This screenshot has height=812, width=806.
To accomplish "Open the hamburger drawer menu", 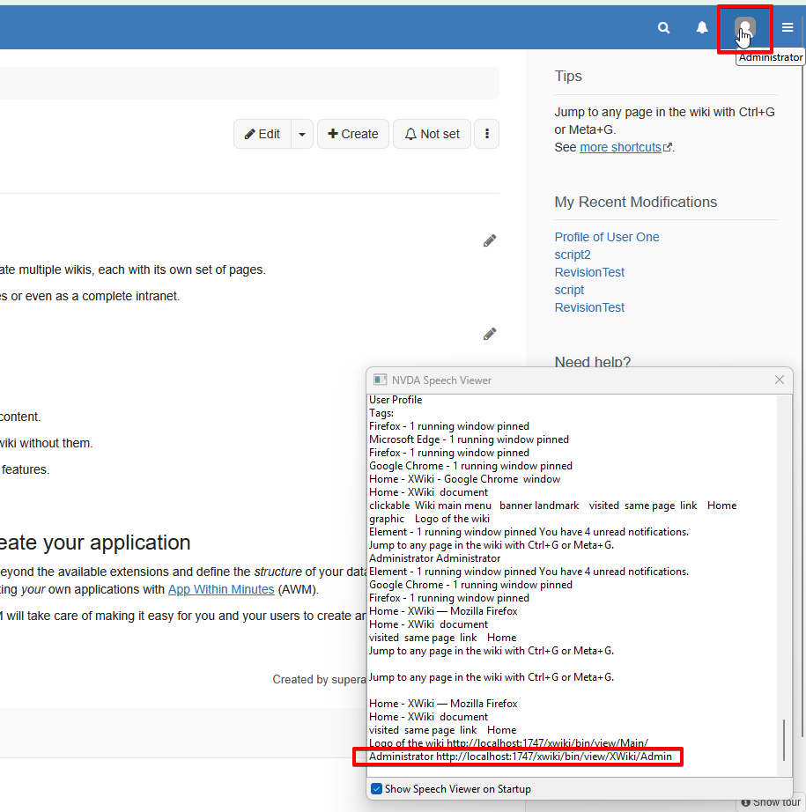I will 788,28.
